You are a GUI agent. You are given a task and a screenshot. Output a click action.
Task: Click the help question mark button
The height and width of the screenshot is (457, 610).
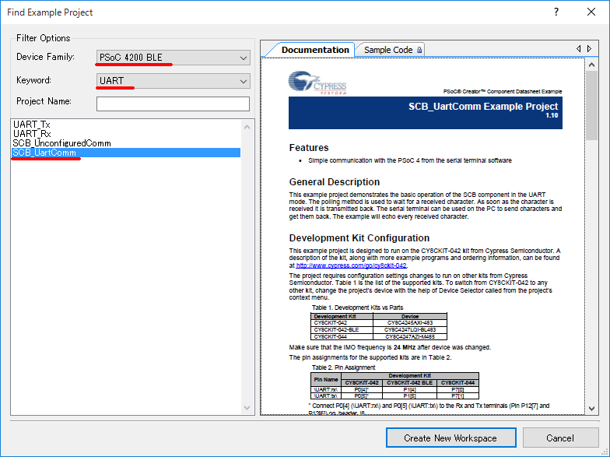point(556,12)
